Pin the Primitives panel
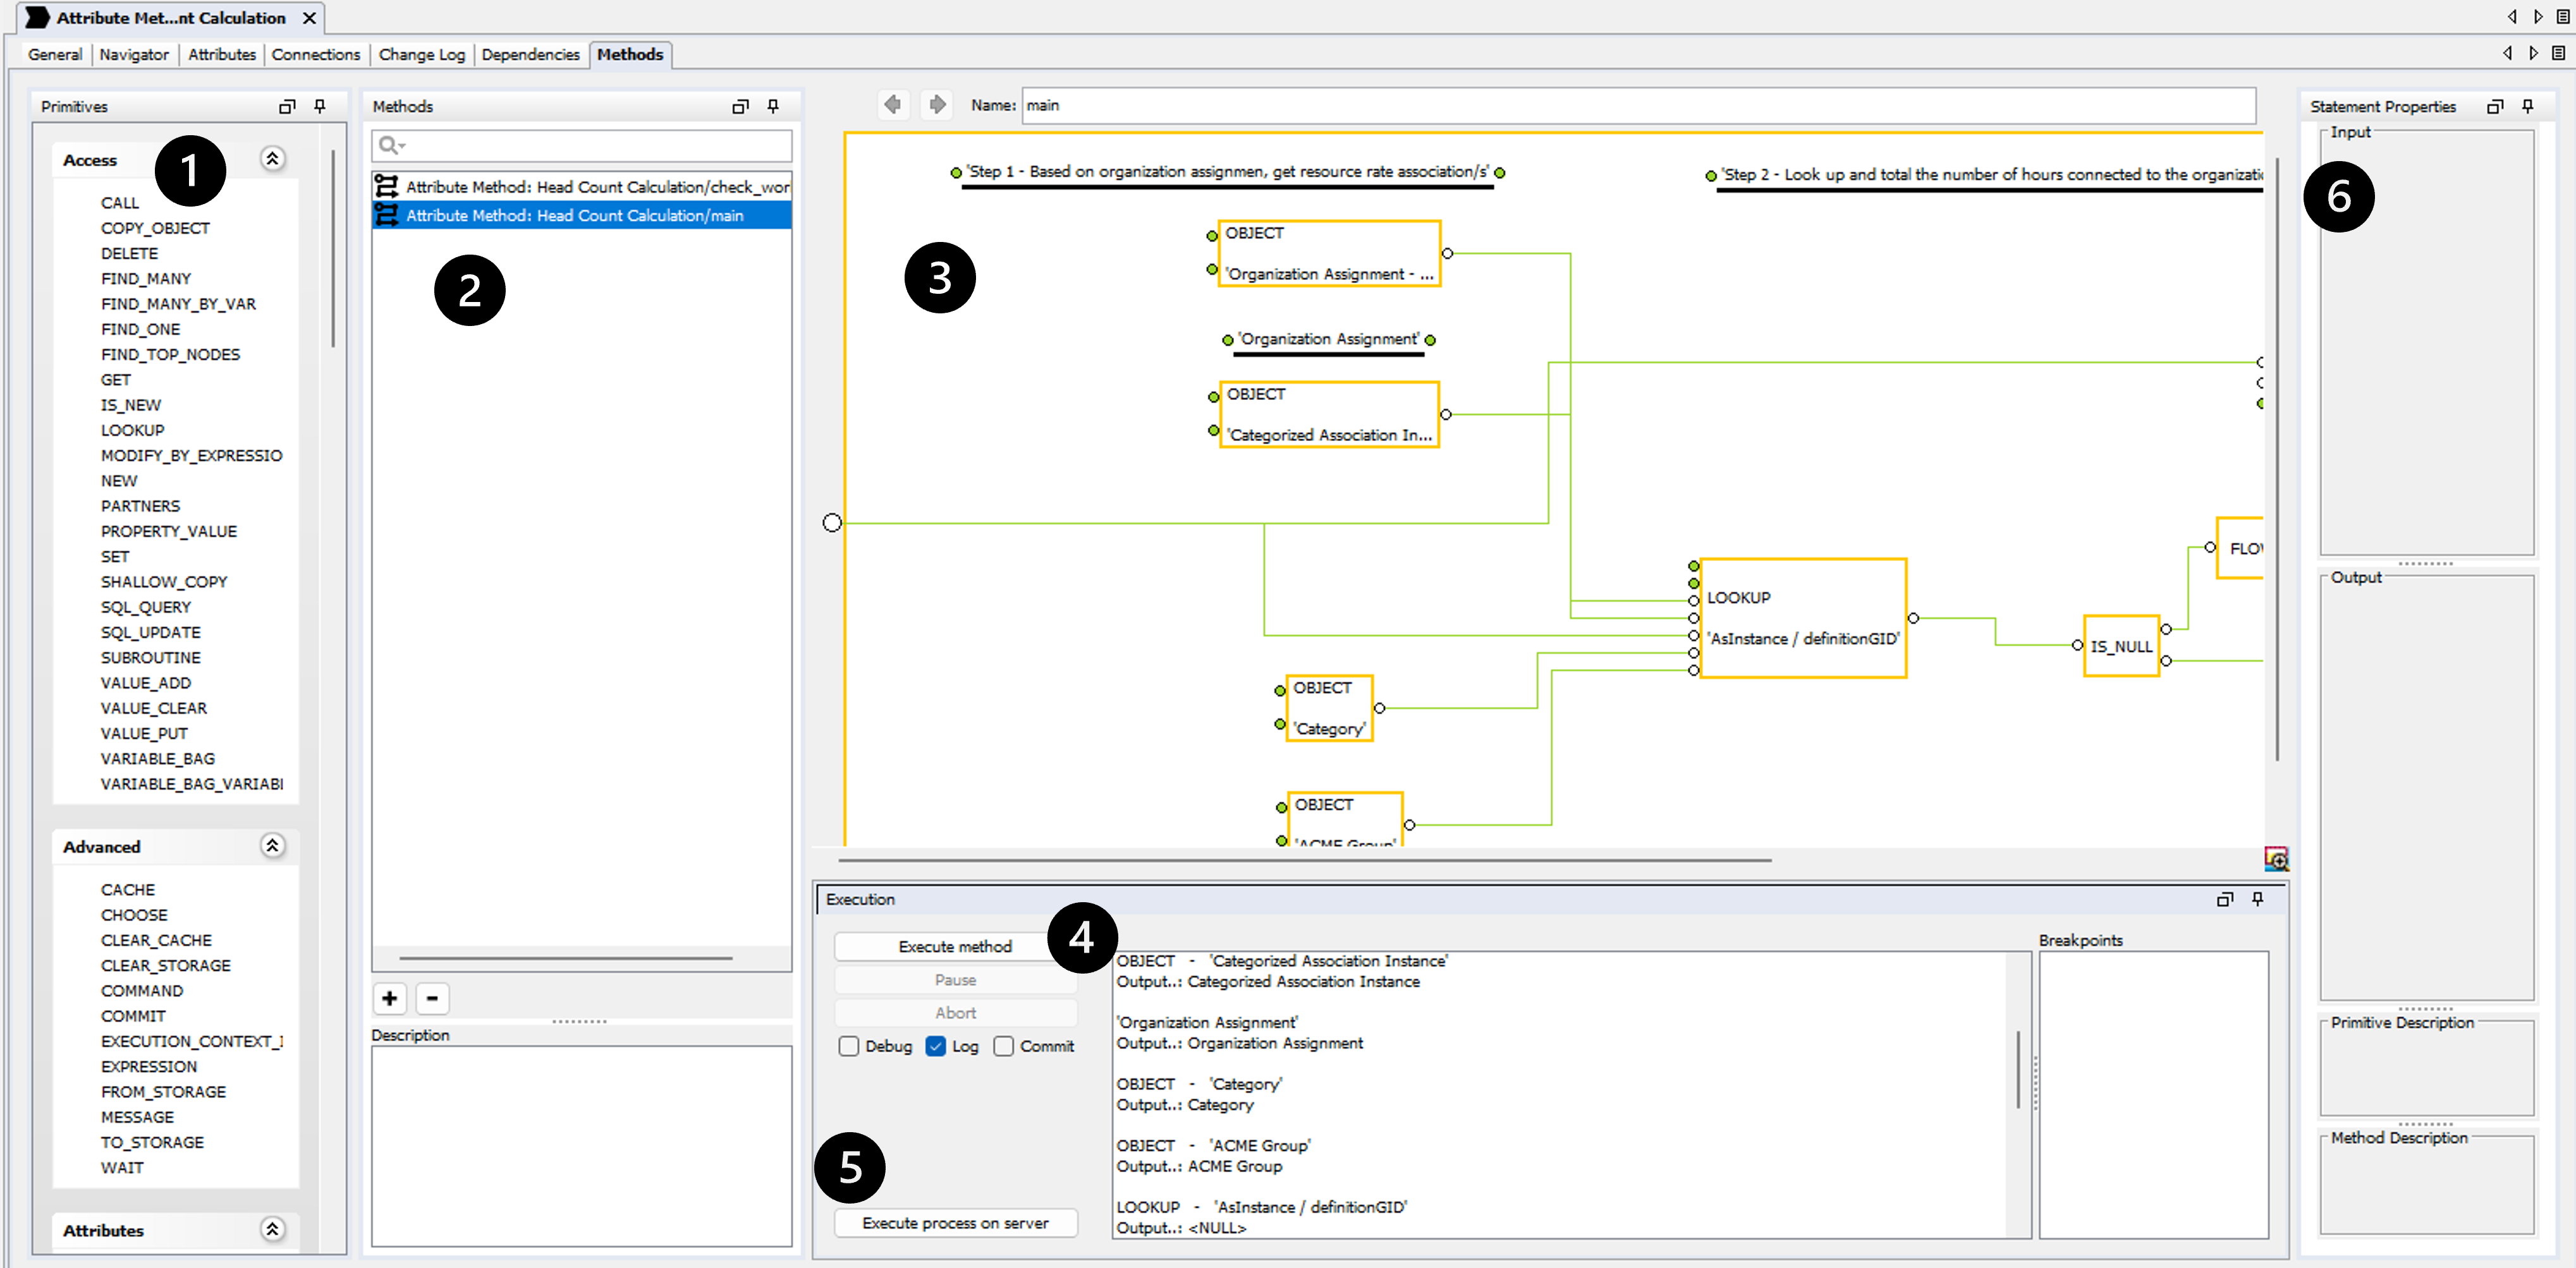This screenshot has height=1268, width=2576. point(320,106)
